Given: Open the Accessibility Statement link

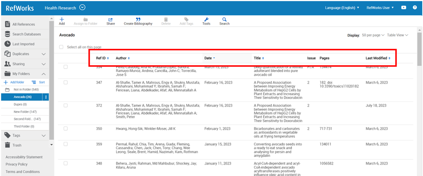Looking at the screenshot, I should coord(24,157).
